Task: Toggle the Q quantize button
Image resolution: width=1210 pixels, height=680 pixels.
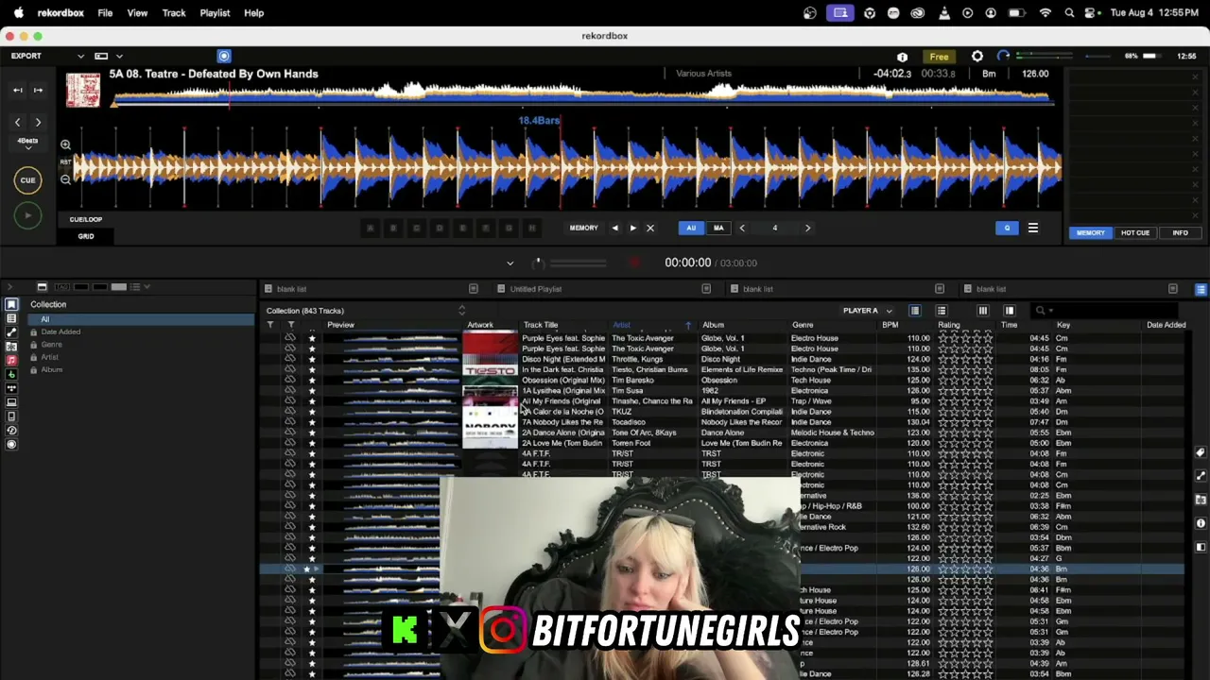Action: pyautogui.click(x=1007, y=228)
